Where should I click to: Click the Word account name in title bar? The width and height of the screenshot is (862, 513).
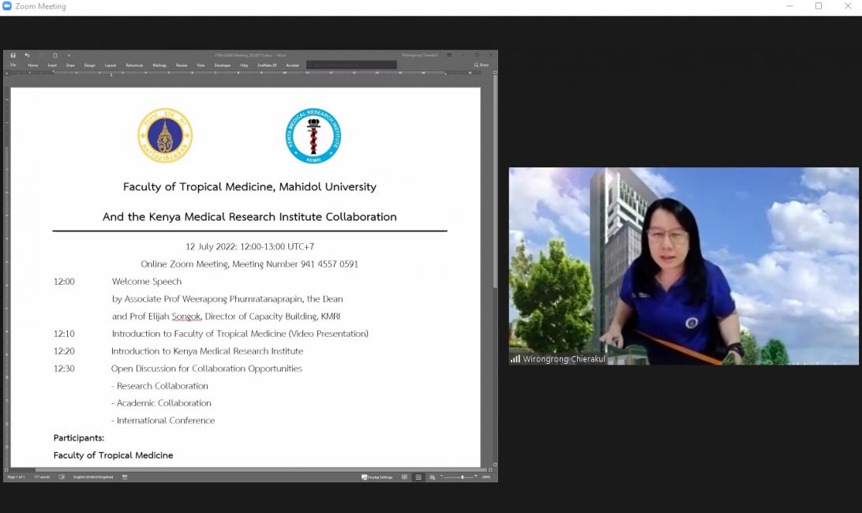420,55
